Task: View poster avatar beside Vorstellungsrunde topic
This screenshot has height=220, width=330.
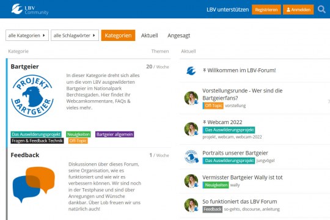Action: (x=191, y=98)
